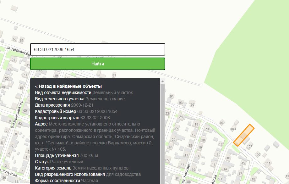Image resolution: width=289 pixels, height=184 pixels.
Task: Click the Вид объекта недвижимости value Земельный участок
Action: tap(112, 92)
